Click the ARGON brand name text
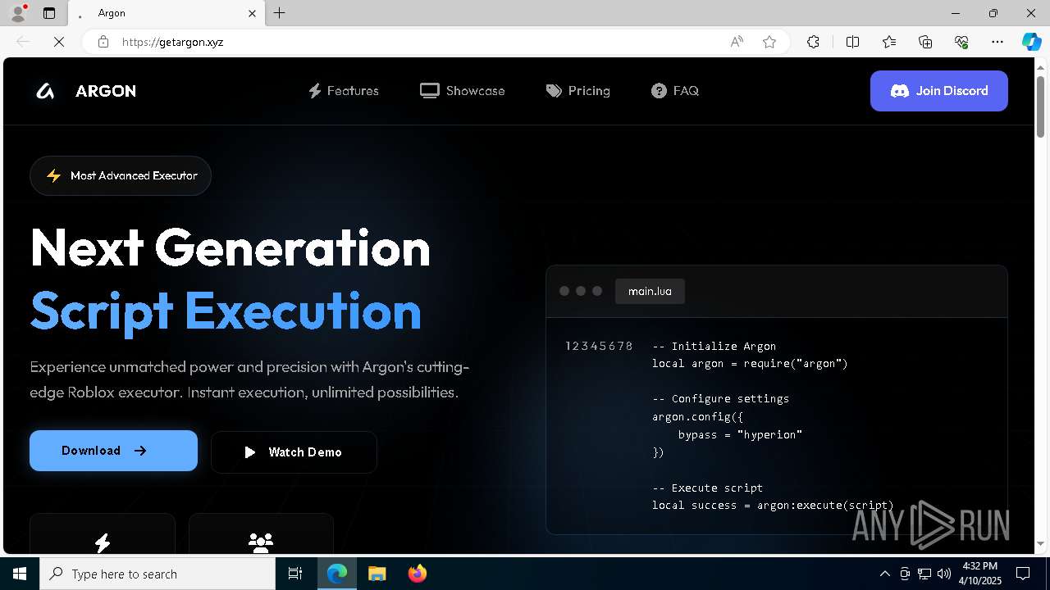This screenshot has height=590, width=1050. pos(106,91)
